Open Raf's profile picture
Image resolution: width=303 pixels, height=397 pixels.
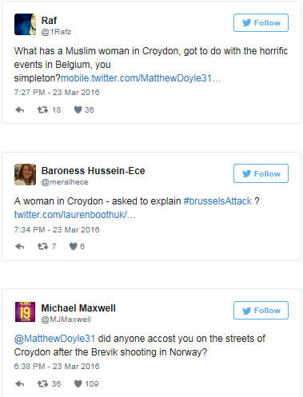click(25, 24)
